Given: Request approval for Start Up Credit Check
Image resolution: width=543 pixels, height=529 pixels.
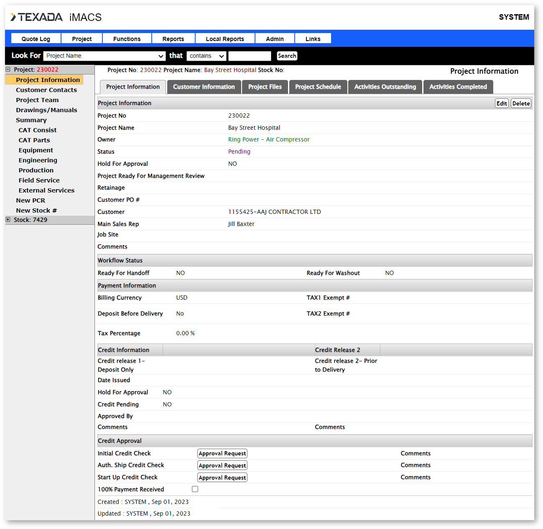Looking at the screenshot, I should pos(222,478).
